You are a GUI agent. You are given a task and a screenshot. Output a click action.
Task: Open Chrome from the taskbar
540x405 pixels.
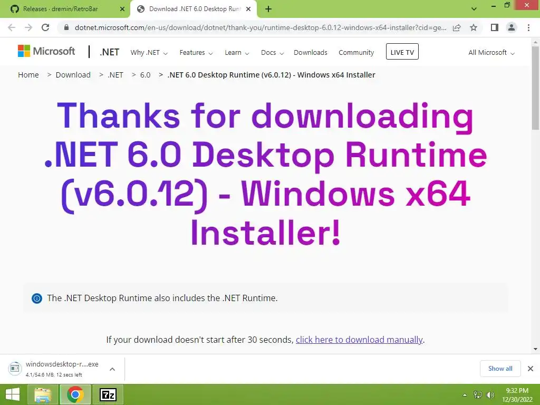pyautogui.click(x=75, y=394)
